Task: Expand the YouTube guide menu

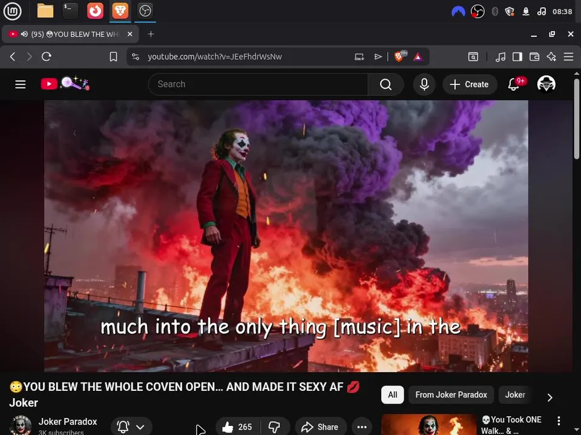Action: click(21, 85)
